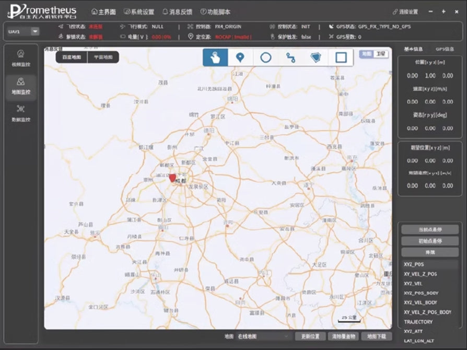Select XY_VEL_Z_POS control mode
This screenshot has height=350, width=467.
tap(430, 274)
